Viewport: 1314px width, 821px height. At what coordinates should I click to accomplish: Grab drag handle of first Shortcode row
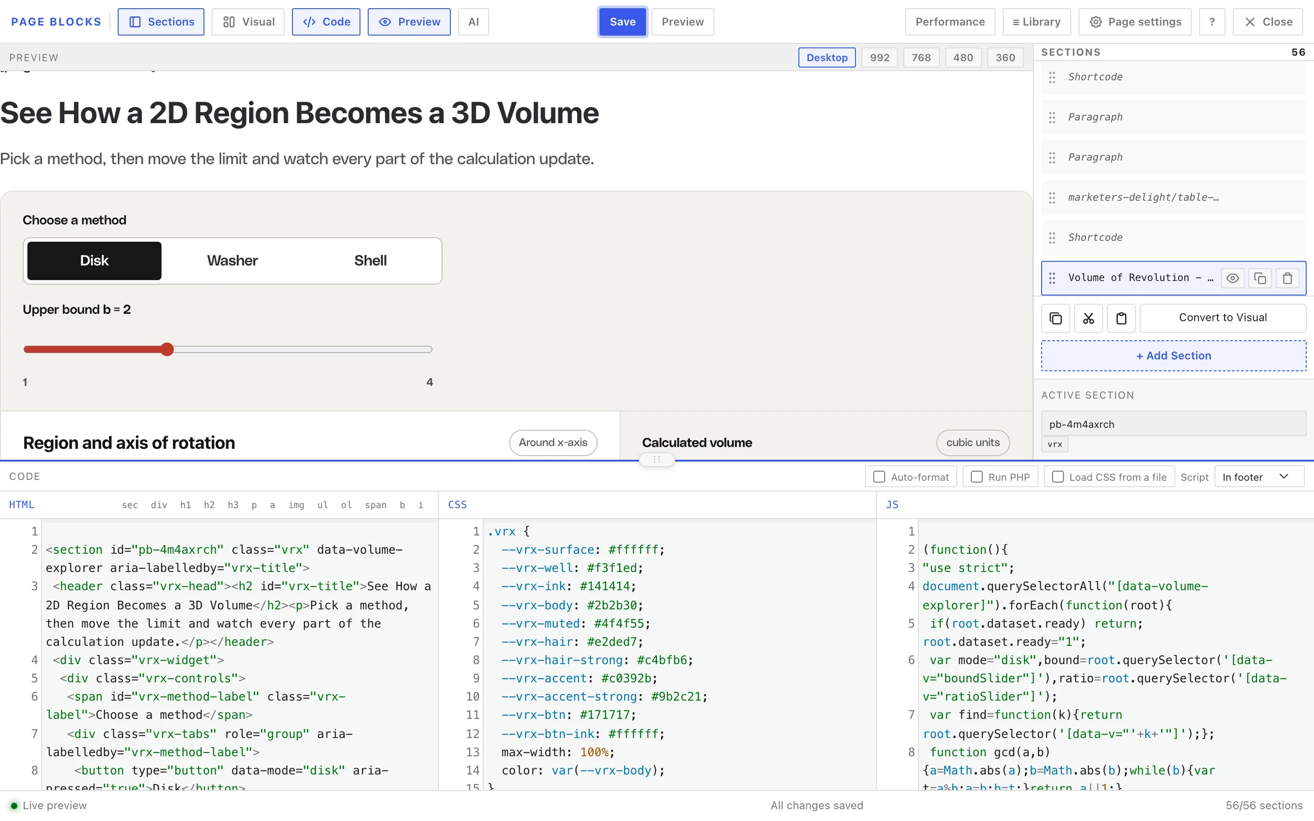pyautogui.click(x=1052, y=77)
